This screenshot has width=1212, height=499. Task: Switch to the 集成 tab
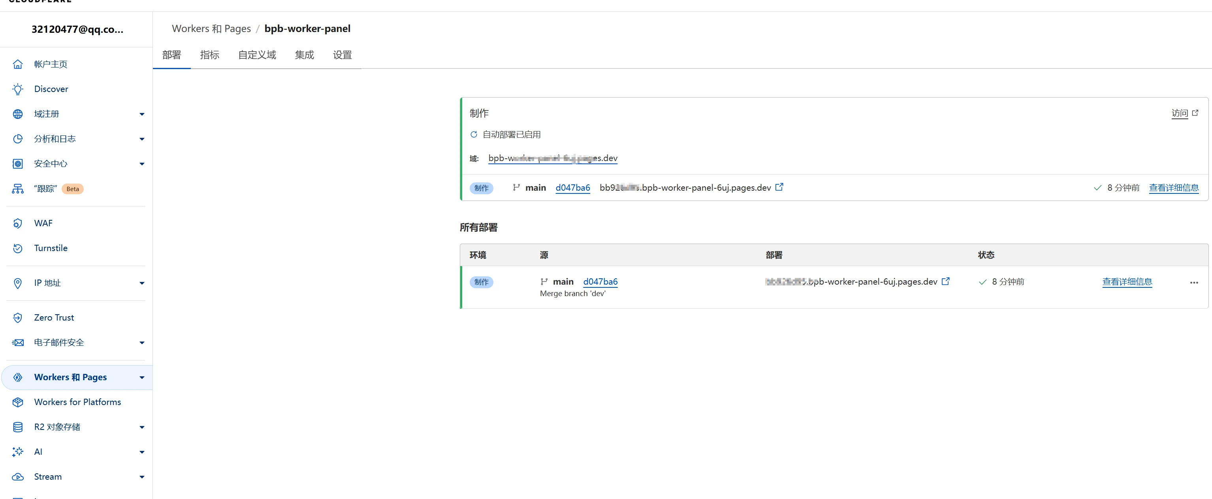click(305, 55)
